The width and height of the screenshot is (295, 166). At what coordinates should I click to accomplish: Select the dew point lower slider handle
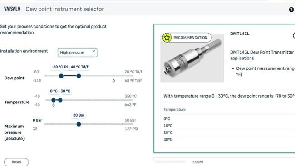point(61,76)
